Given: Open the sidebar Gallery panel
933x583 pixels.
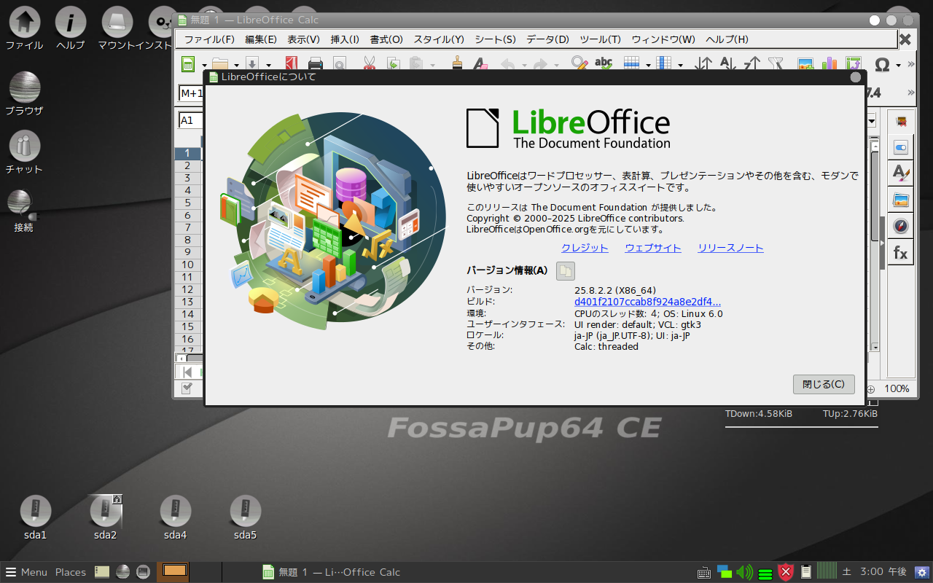Looking at the screenshot, I should point(901,199).
